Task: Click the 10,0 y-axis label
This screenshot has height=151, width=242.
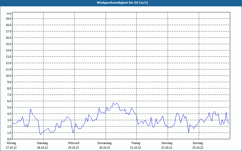Action: click(8, 76)
